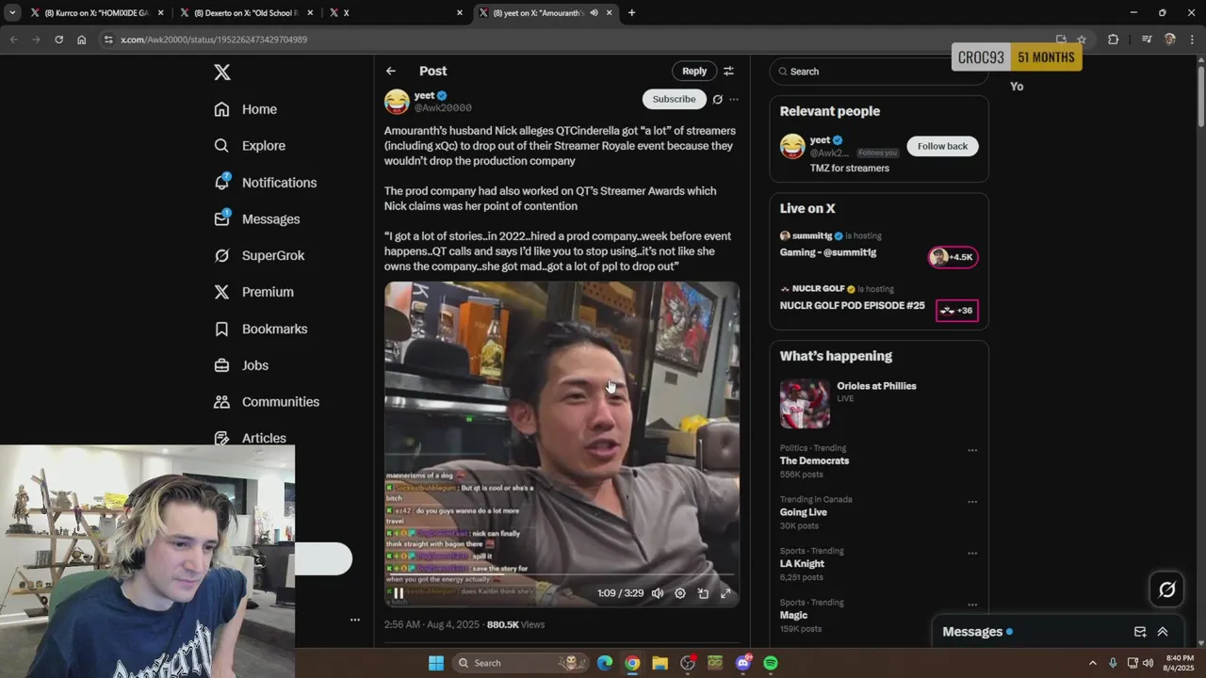Open more options for Magic trend

pos(972,605)
